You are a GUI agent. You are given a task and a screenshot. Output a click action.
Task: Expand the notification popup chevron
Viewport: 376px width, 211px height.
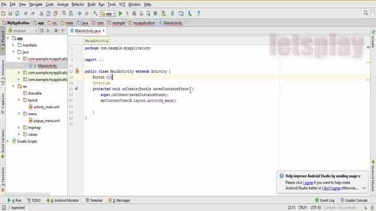pos(364,188)
